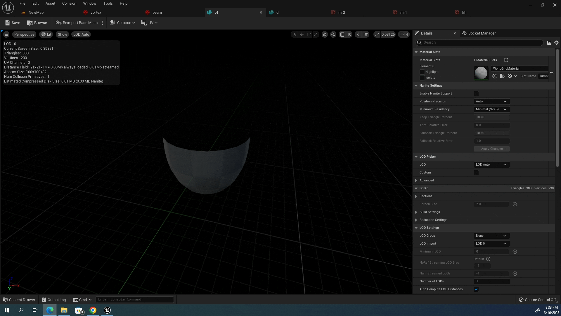The height and width of the screenshot is (316, 561).
Task: Switch to the vortex tab
Action: (96, 13)
